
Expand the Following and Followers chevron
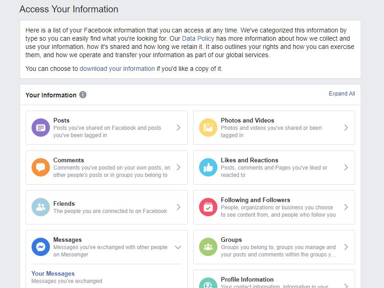click(346, 207)
